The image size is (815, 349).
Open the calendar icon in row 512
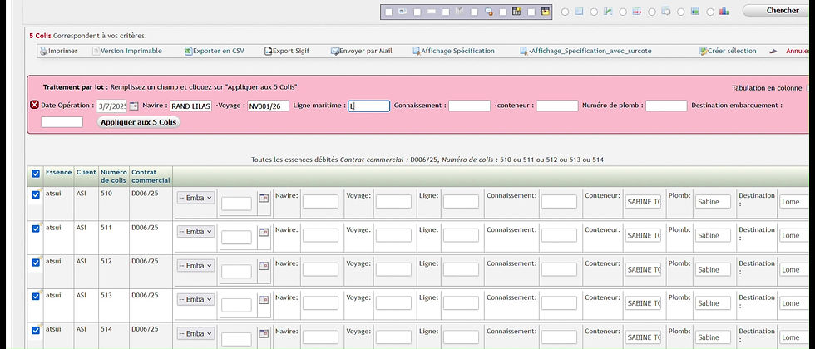(264, 265)
